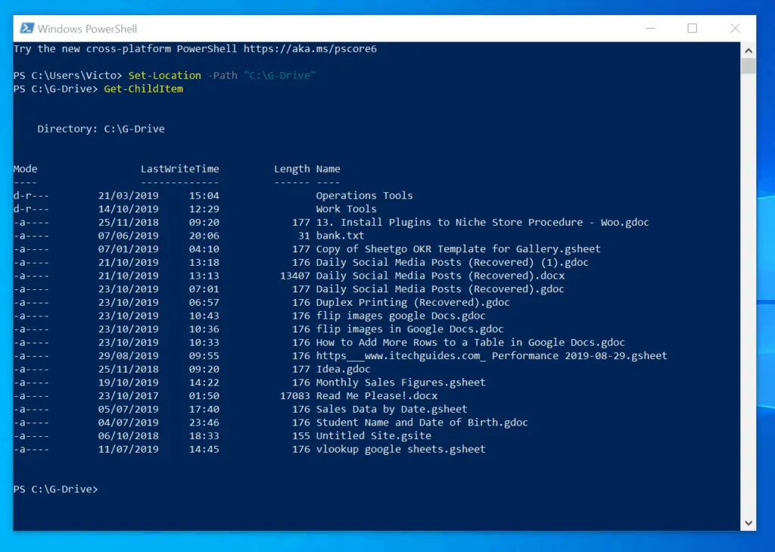Click the Set-Location command text

point(164,75)
